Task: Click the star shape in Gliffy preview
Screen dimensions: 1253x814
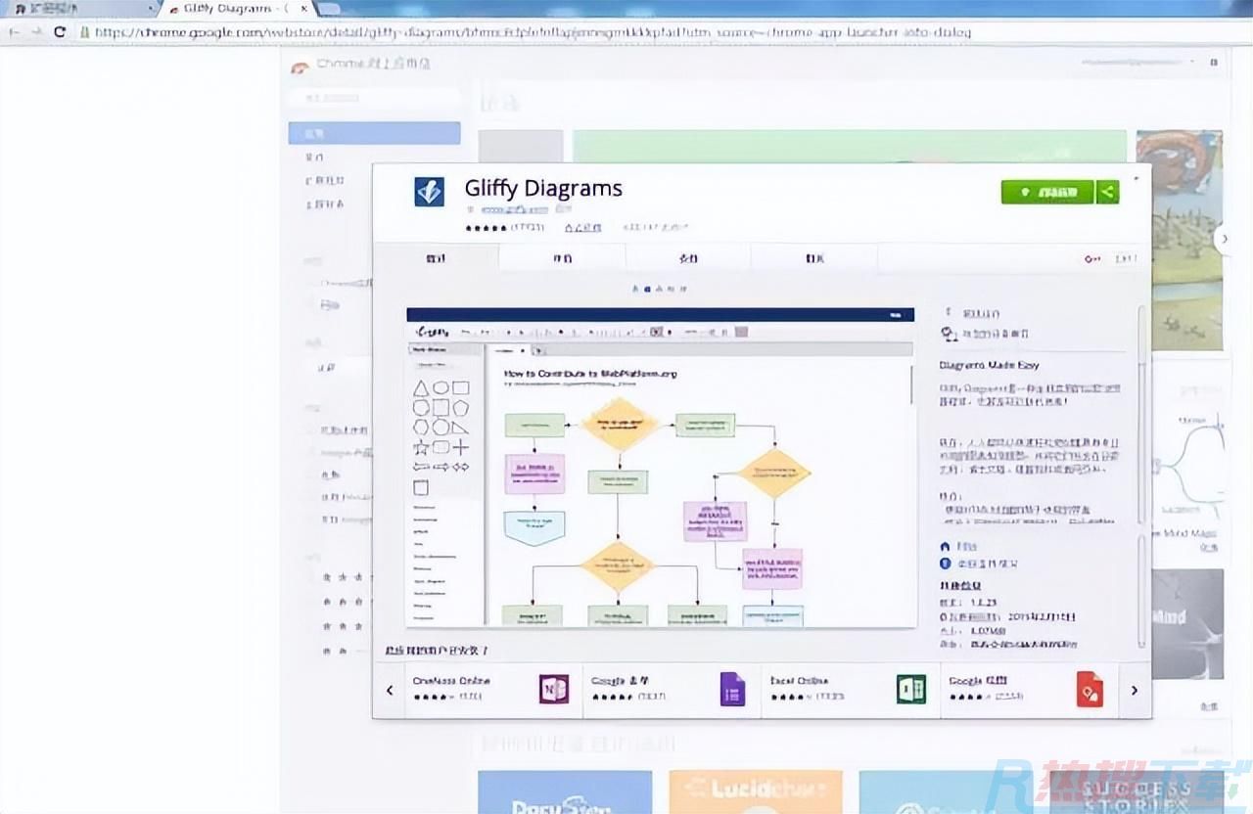Action: click(x=421, y=448)
